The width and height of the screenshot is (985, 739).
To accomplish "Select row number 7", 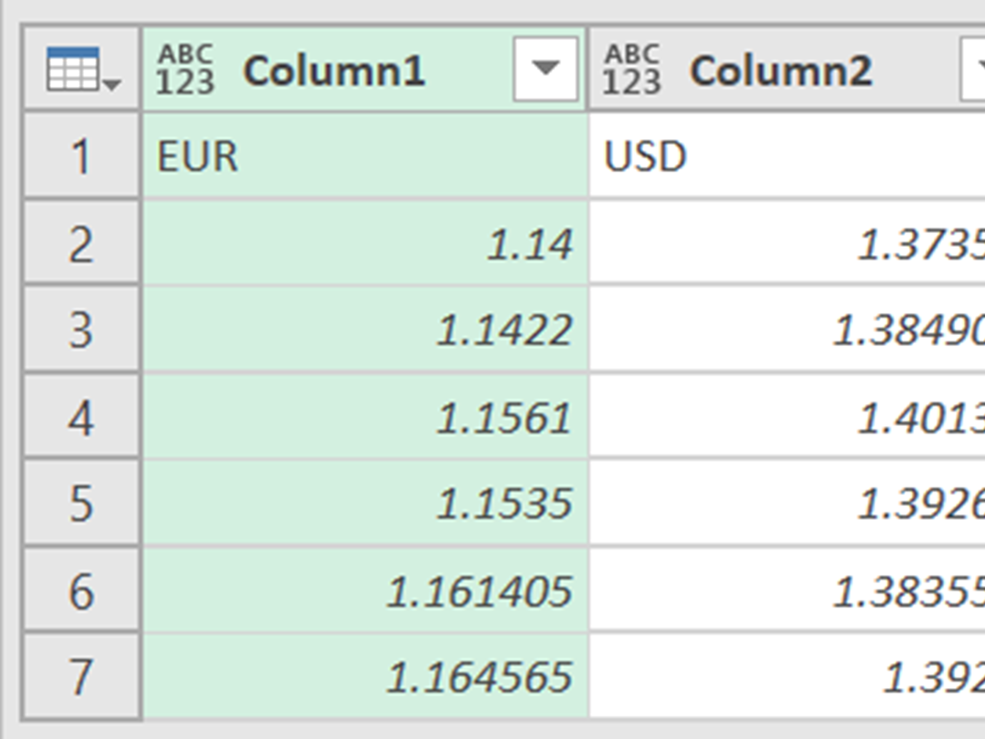I will [x=81, y=677].
